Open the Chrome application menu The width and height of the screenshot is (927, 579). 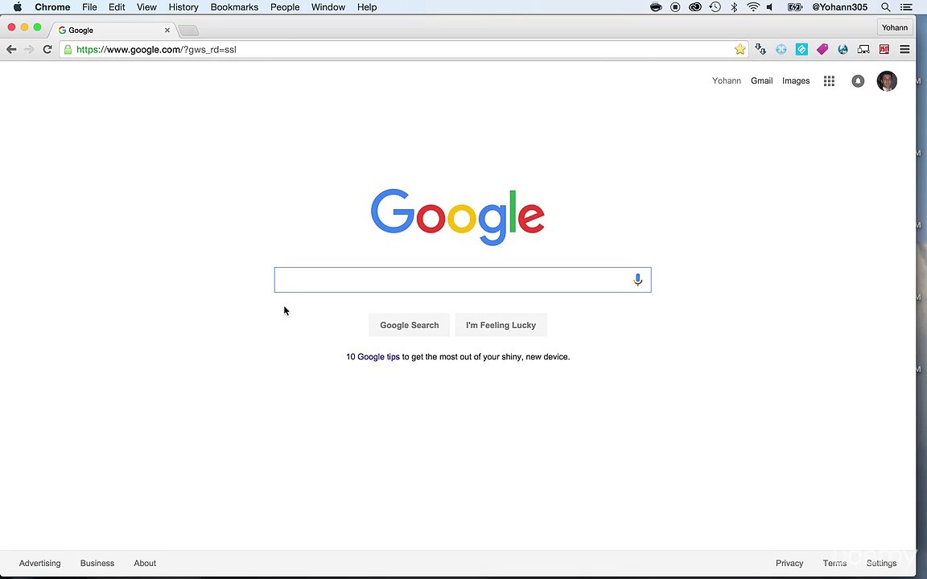pyautogui.click(x=52, y=7)
